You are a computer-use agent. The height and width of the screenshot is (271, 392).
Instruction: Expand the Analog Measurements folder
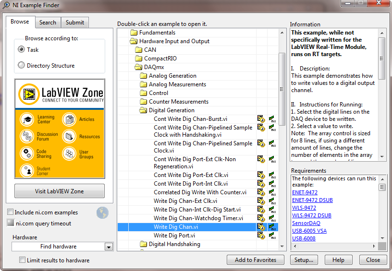[x=143, y=84]
